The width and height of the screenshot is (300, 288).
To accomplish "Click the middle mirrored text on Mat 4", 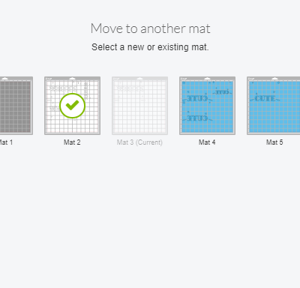I will click(x=197, y=99).
